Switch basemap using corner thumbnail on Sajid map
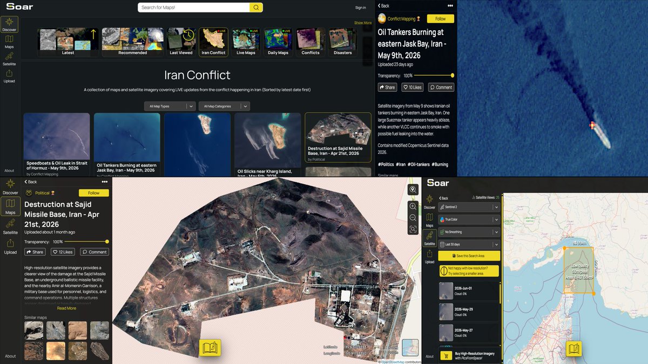This screenshot has height=364, width=648. pyautogui.click(x=410, y=347)
